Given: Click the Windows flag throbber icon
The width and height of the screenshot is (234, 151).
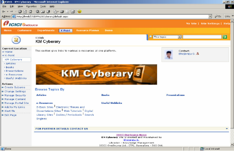Looking at the screenshot, I should click(x=230, y=6).
